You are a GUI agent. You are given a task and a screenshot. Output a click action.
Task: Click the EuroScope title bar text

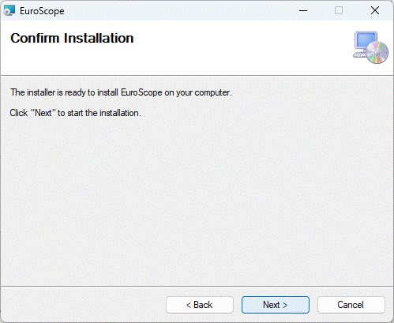[42, 11]
